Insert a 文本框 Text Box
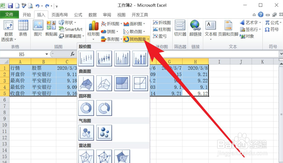The height and width of the screenshot is (163, 283). [x=210, y=30]
